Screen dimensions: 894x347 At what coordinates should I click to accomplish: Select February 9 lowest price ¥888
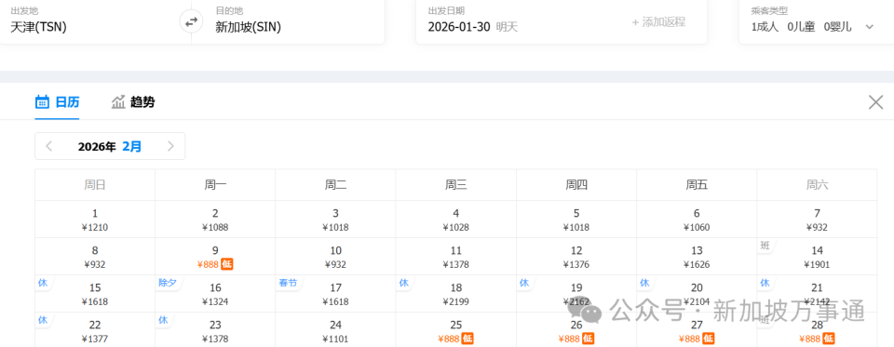pos(215,257)
